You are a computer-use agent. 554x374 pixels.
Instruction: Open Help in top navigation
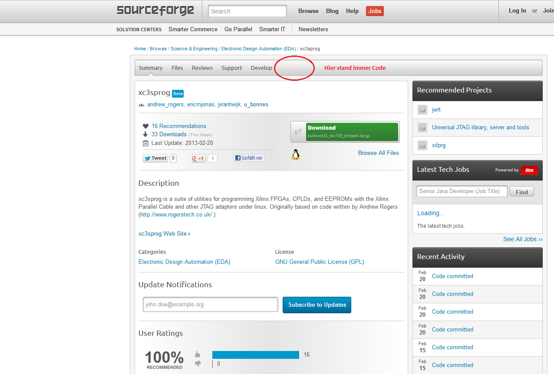pos(352,11)
